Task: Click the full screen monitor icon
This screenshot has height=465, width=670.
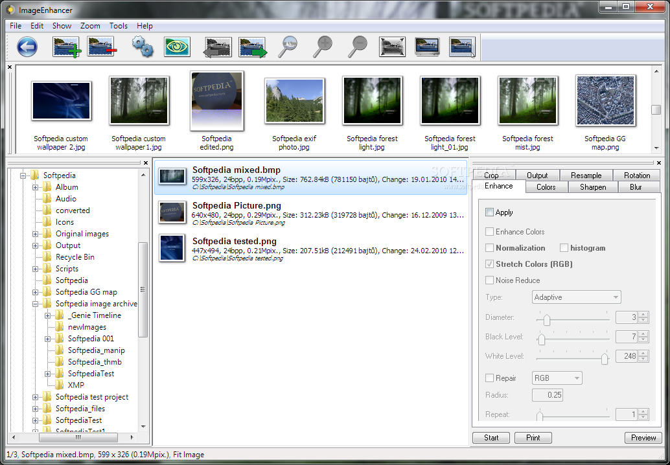Action: (x=428, y=47)
